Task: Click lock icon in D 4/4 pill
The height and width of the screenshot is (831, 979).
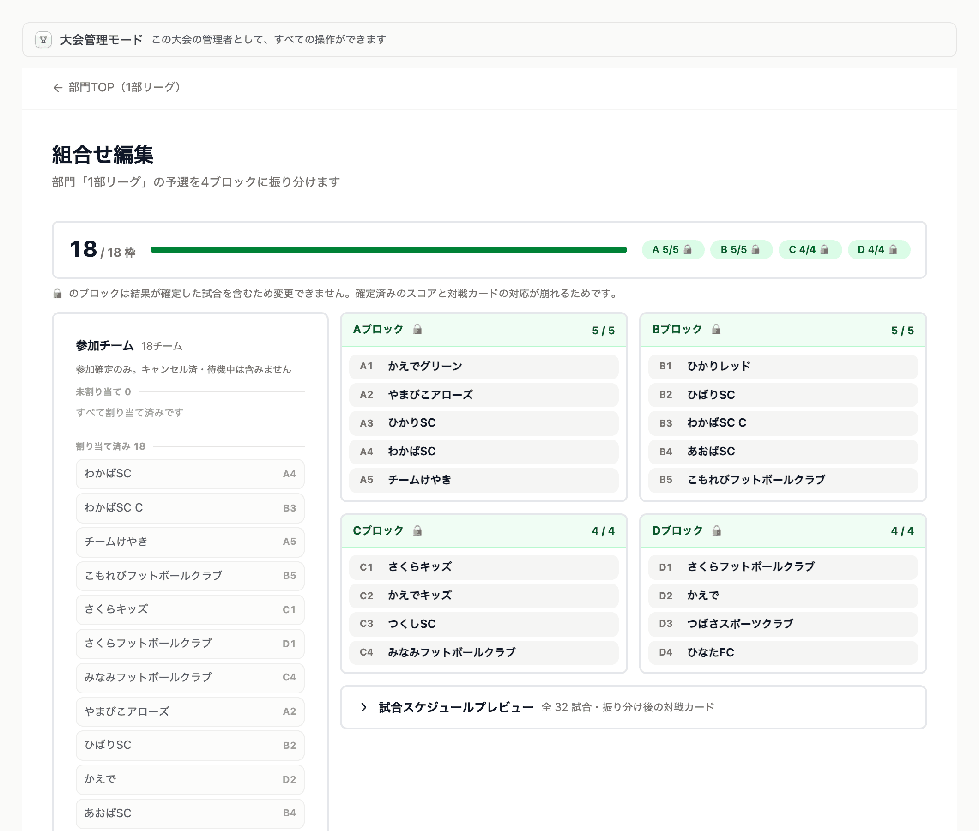Action: [x=893, y=249]
